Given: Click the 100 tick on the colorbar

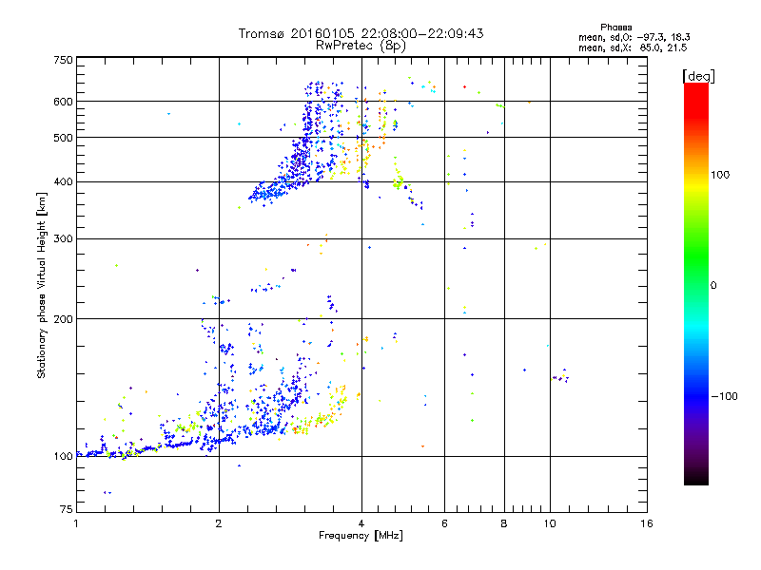Looking at the screenshot, I should [720, 175].
